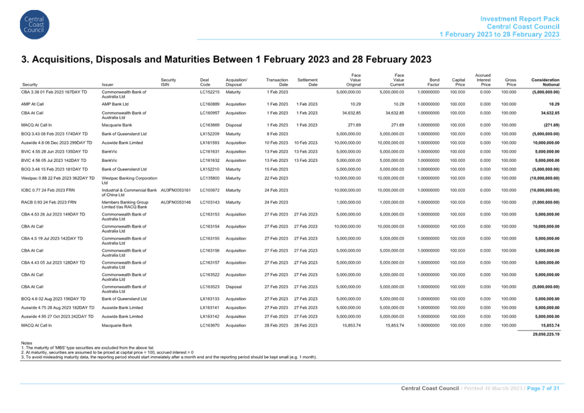Select security 'CBA 4.53 26 Jul 2023 149DAY TD'
The image size is (584, 413).
(x=54, y=214)
